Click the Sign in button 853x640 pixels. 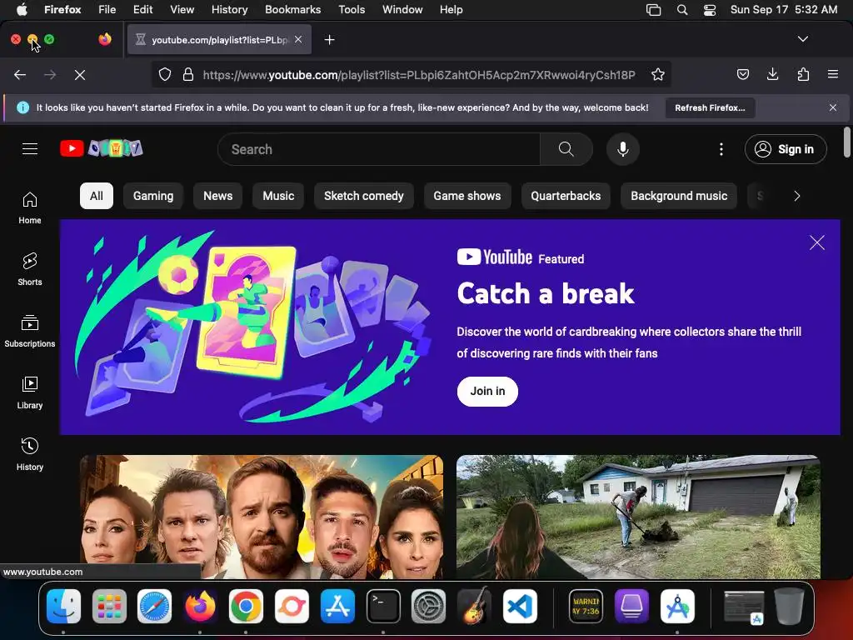coord(786,149)
